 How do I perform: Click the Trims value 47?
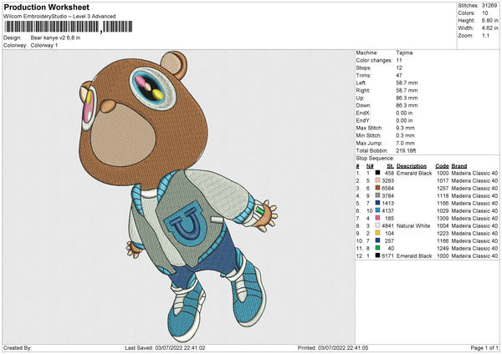[399, 75]
